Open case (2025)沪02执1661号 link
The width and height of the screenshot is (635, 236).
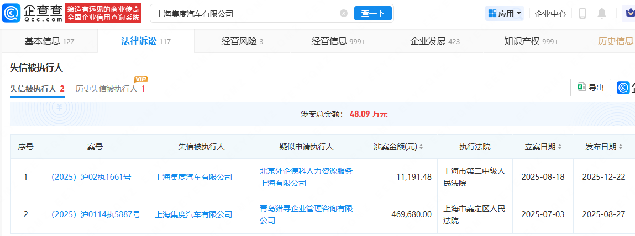pos(91,178)
